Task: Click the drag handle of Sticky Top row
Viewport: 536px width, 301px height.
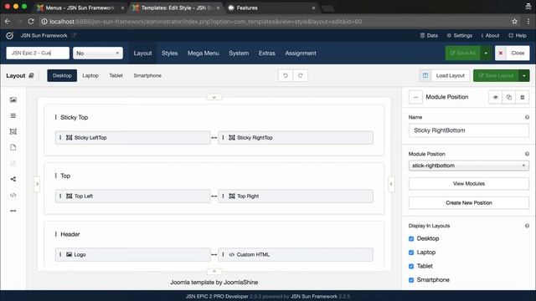Action: click(x=56, y=117)
